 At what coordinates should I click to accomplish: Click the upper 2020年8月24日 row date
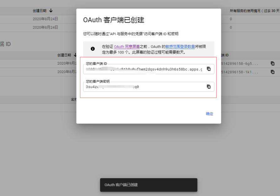coord(45,19)
